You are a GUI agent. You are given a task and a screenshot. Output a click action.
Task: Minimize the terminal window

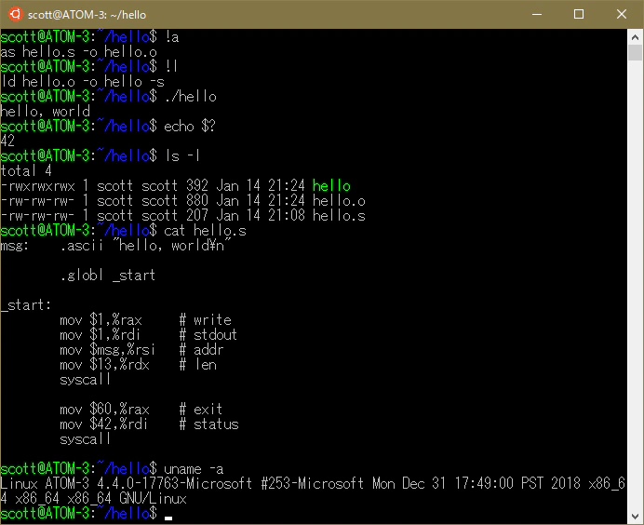pos(537,14)
